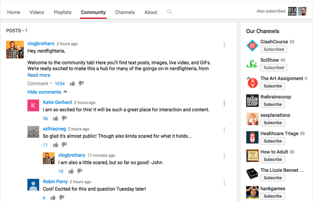Click the Idea Channel subscribed avatar

coord(292,11)
